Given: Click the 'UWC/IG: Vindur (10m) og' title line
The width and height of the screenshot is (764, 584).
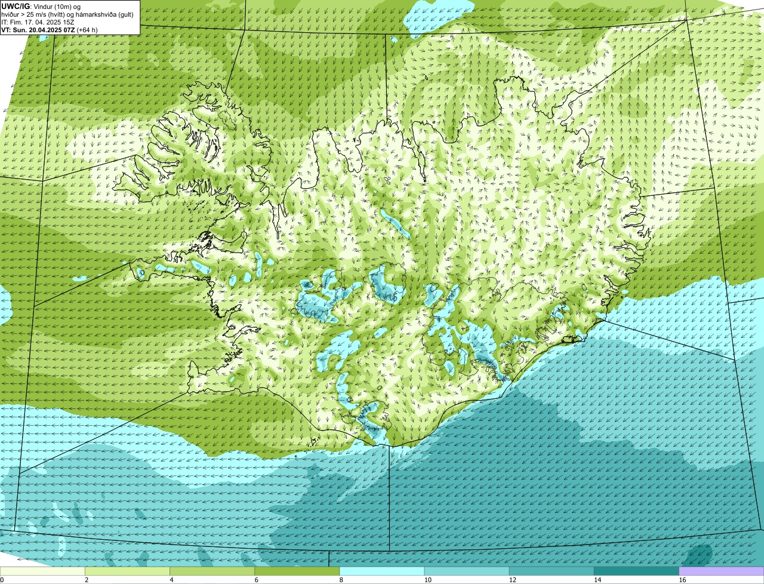Looking at the screenshot, I should [x=41, y=7].
